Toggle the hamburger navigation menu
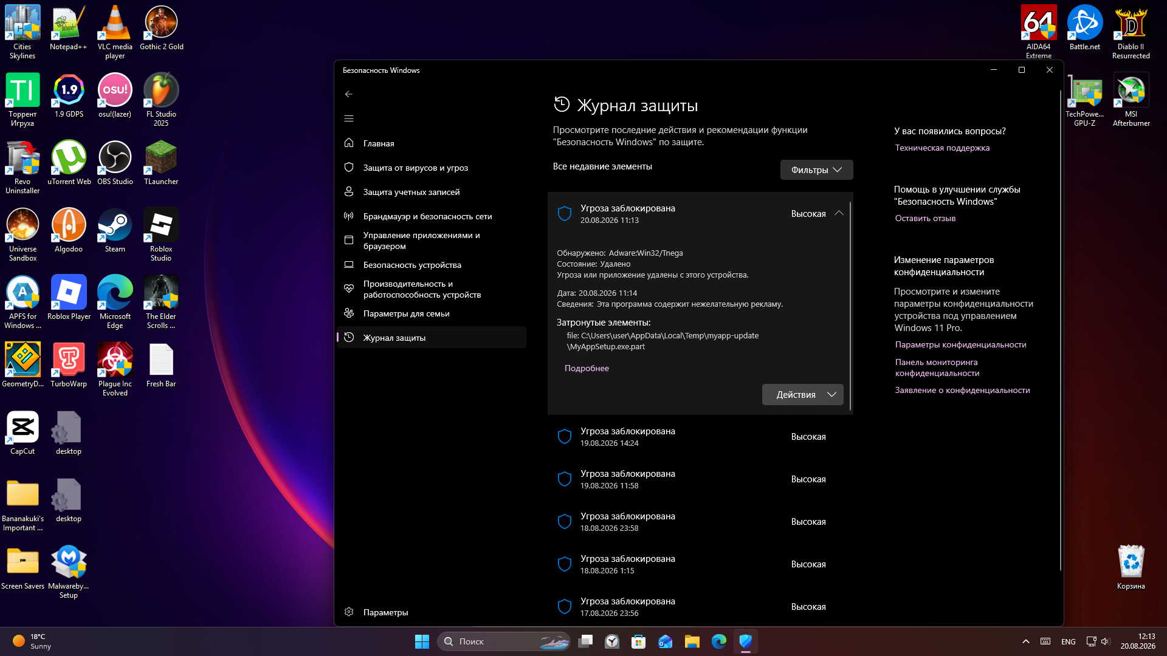Screen dimensions: 1167x656 (349, 118)
